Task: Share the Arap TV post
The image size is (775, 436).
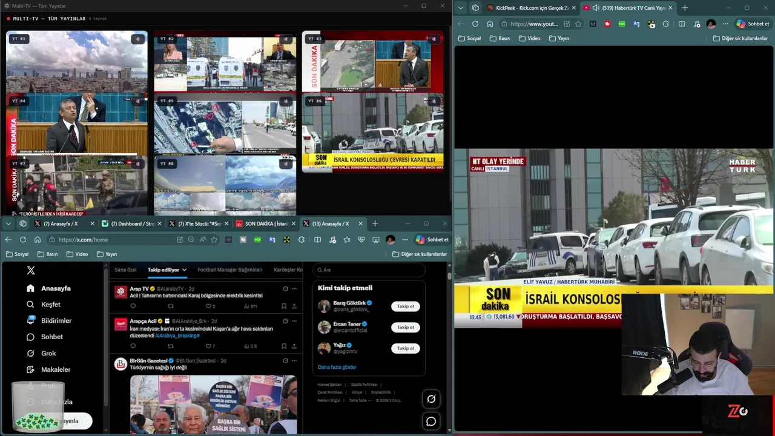Action: (x=294, y=306)
